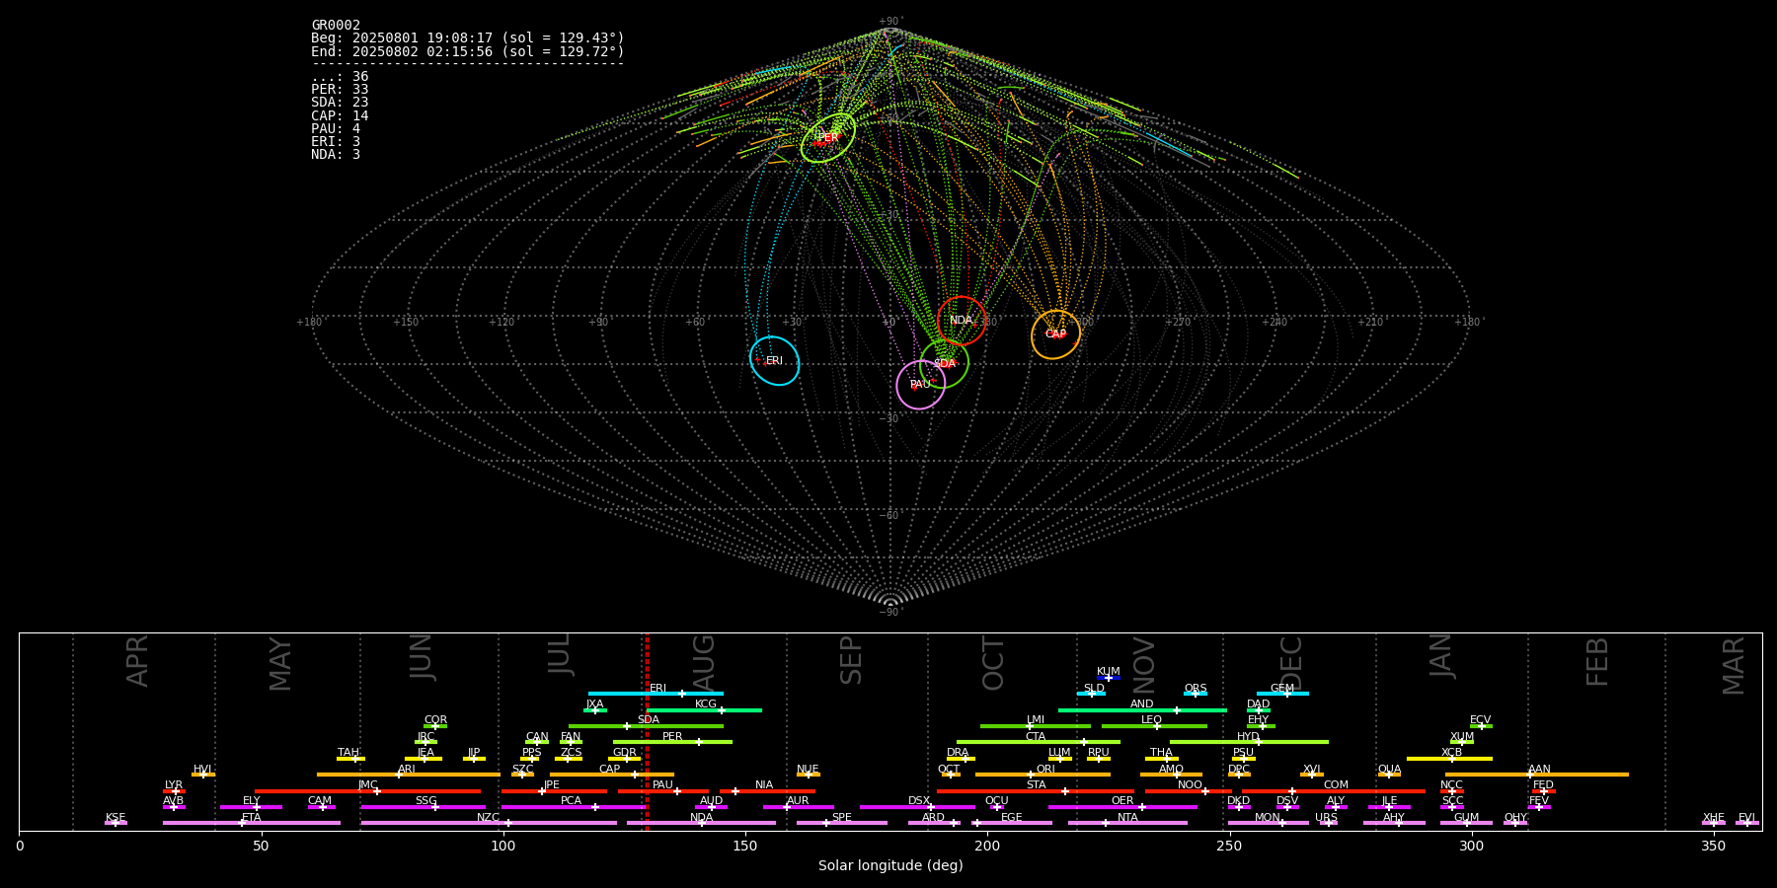Click the SSG purple shower bar

click(423, 807)
